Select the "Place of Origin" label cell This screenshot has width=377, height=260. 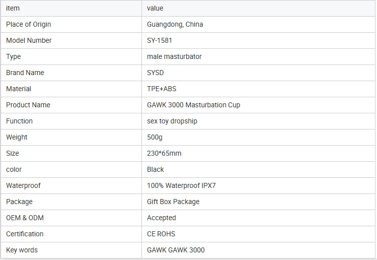[x=28, y=24]
